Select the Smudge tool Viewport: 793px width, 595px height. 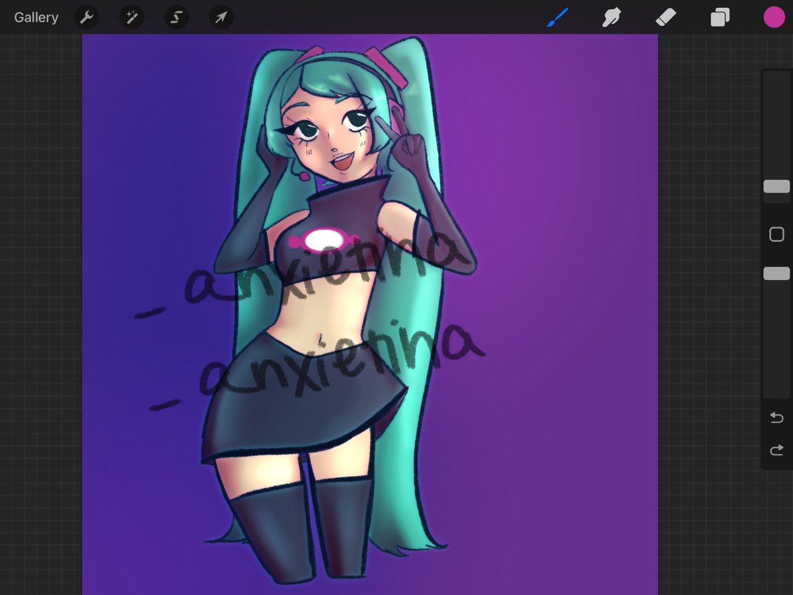pos(612,17)
